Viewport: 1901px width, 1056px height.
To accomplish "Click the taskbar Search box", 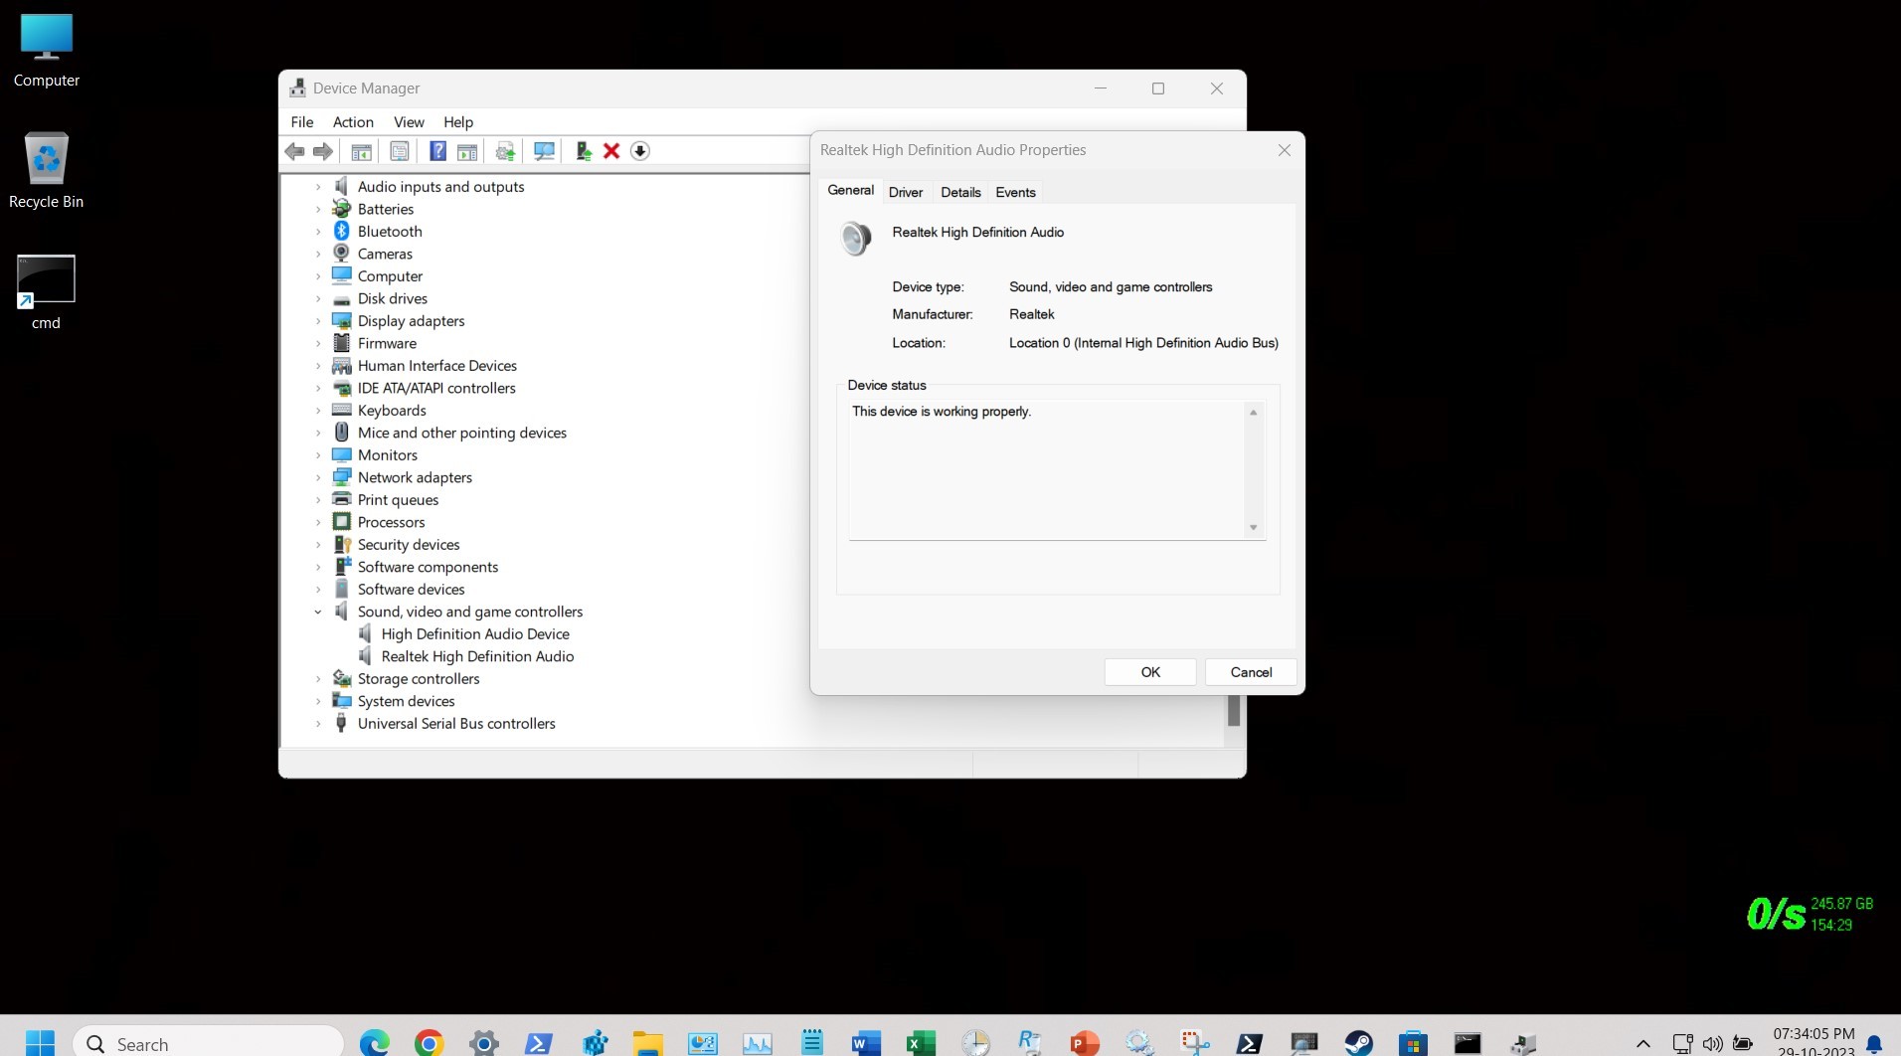I will (209, 1043).
